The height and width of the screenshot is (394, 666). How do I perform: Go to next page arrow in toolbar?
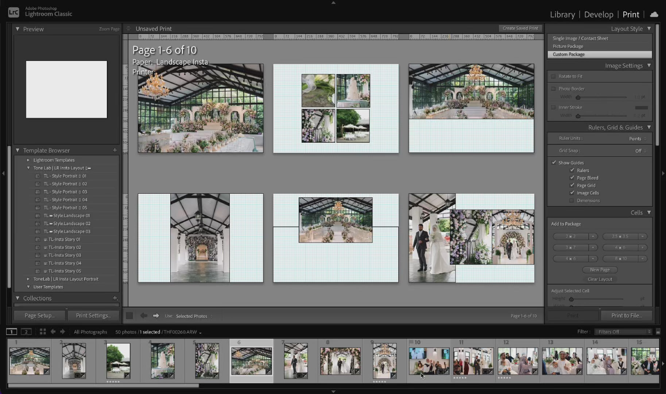click(156, 316)
